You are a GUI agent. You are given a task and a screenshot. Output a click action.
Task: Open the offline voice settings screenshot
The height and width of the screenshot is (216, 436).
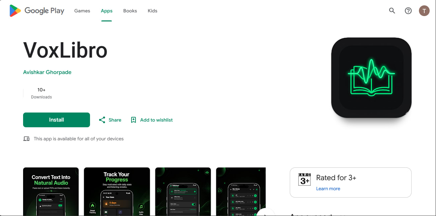(183, 192)
